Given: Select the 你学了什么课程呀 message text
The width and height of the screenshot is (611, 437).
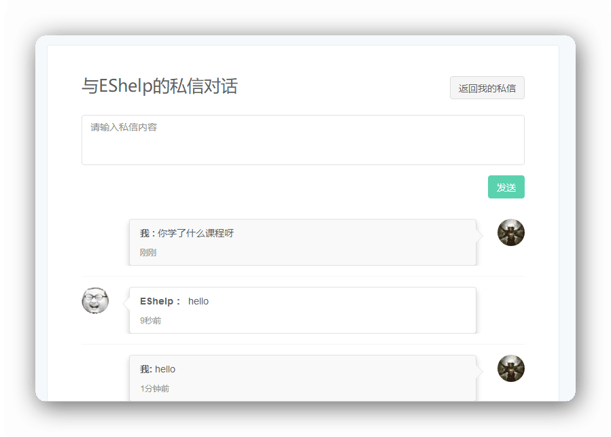Looking at the screenshot, I should click(x=196, y=233).
